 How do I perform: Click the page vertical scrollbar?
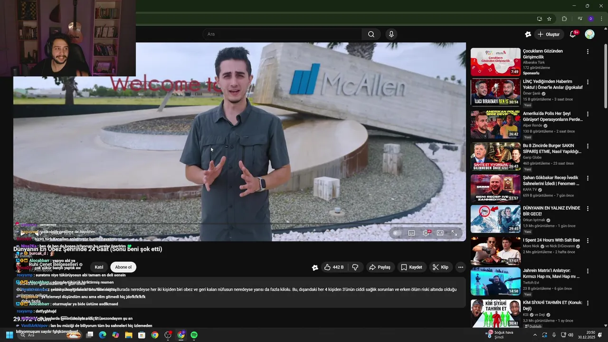pos(605,76)
